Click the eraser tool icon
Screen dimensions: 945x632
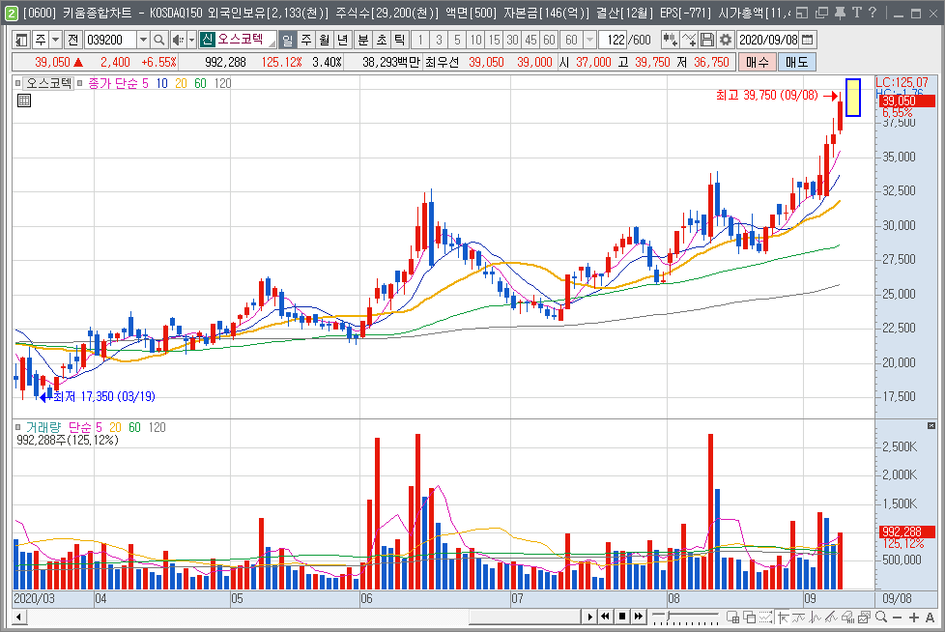click(848, 617)
